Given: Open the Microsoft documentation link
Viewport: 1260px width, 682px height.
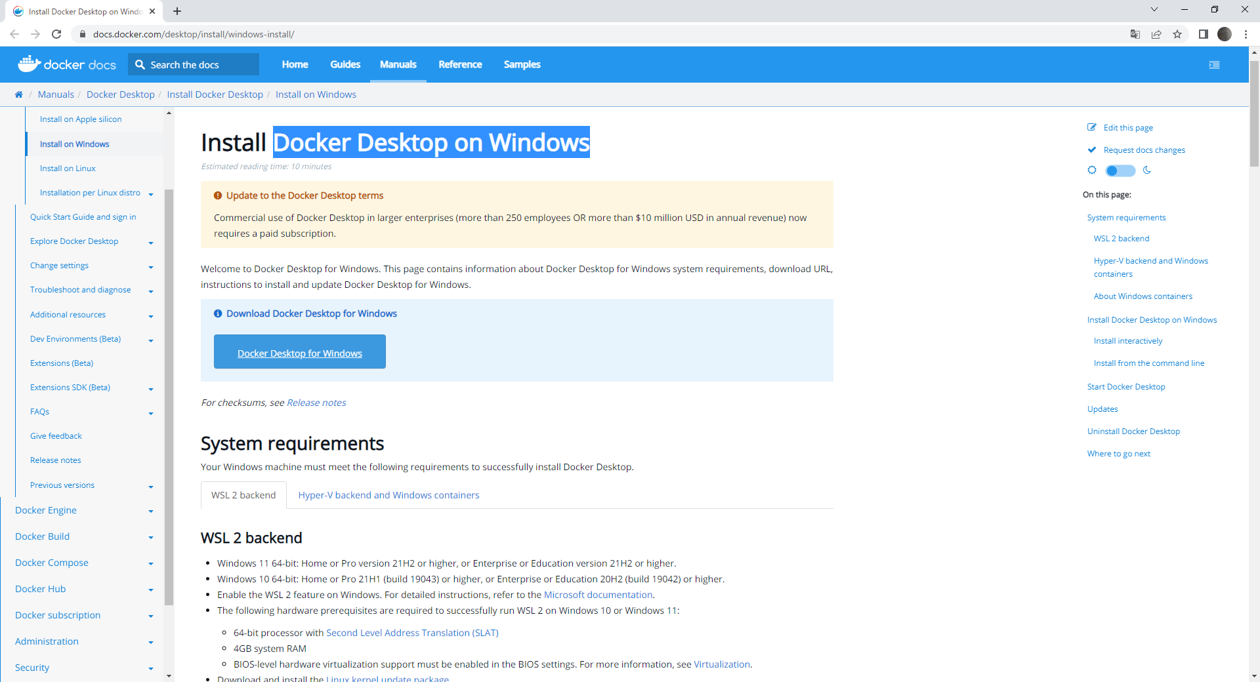Looking at the screenshot, I should click(598, 595).
